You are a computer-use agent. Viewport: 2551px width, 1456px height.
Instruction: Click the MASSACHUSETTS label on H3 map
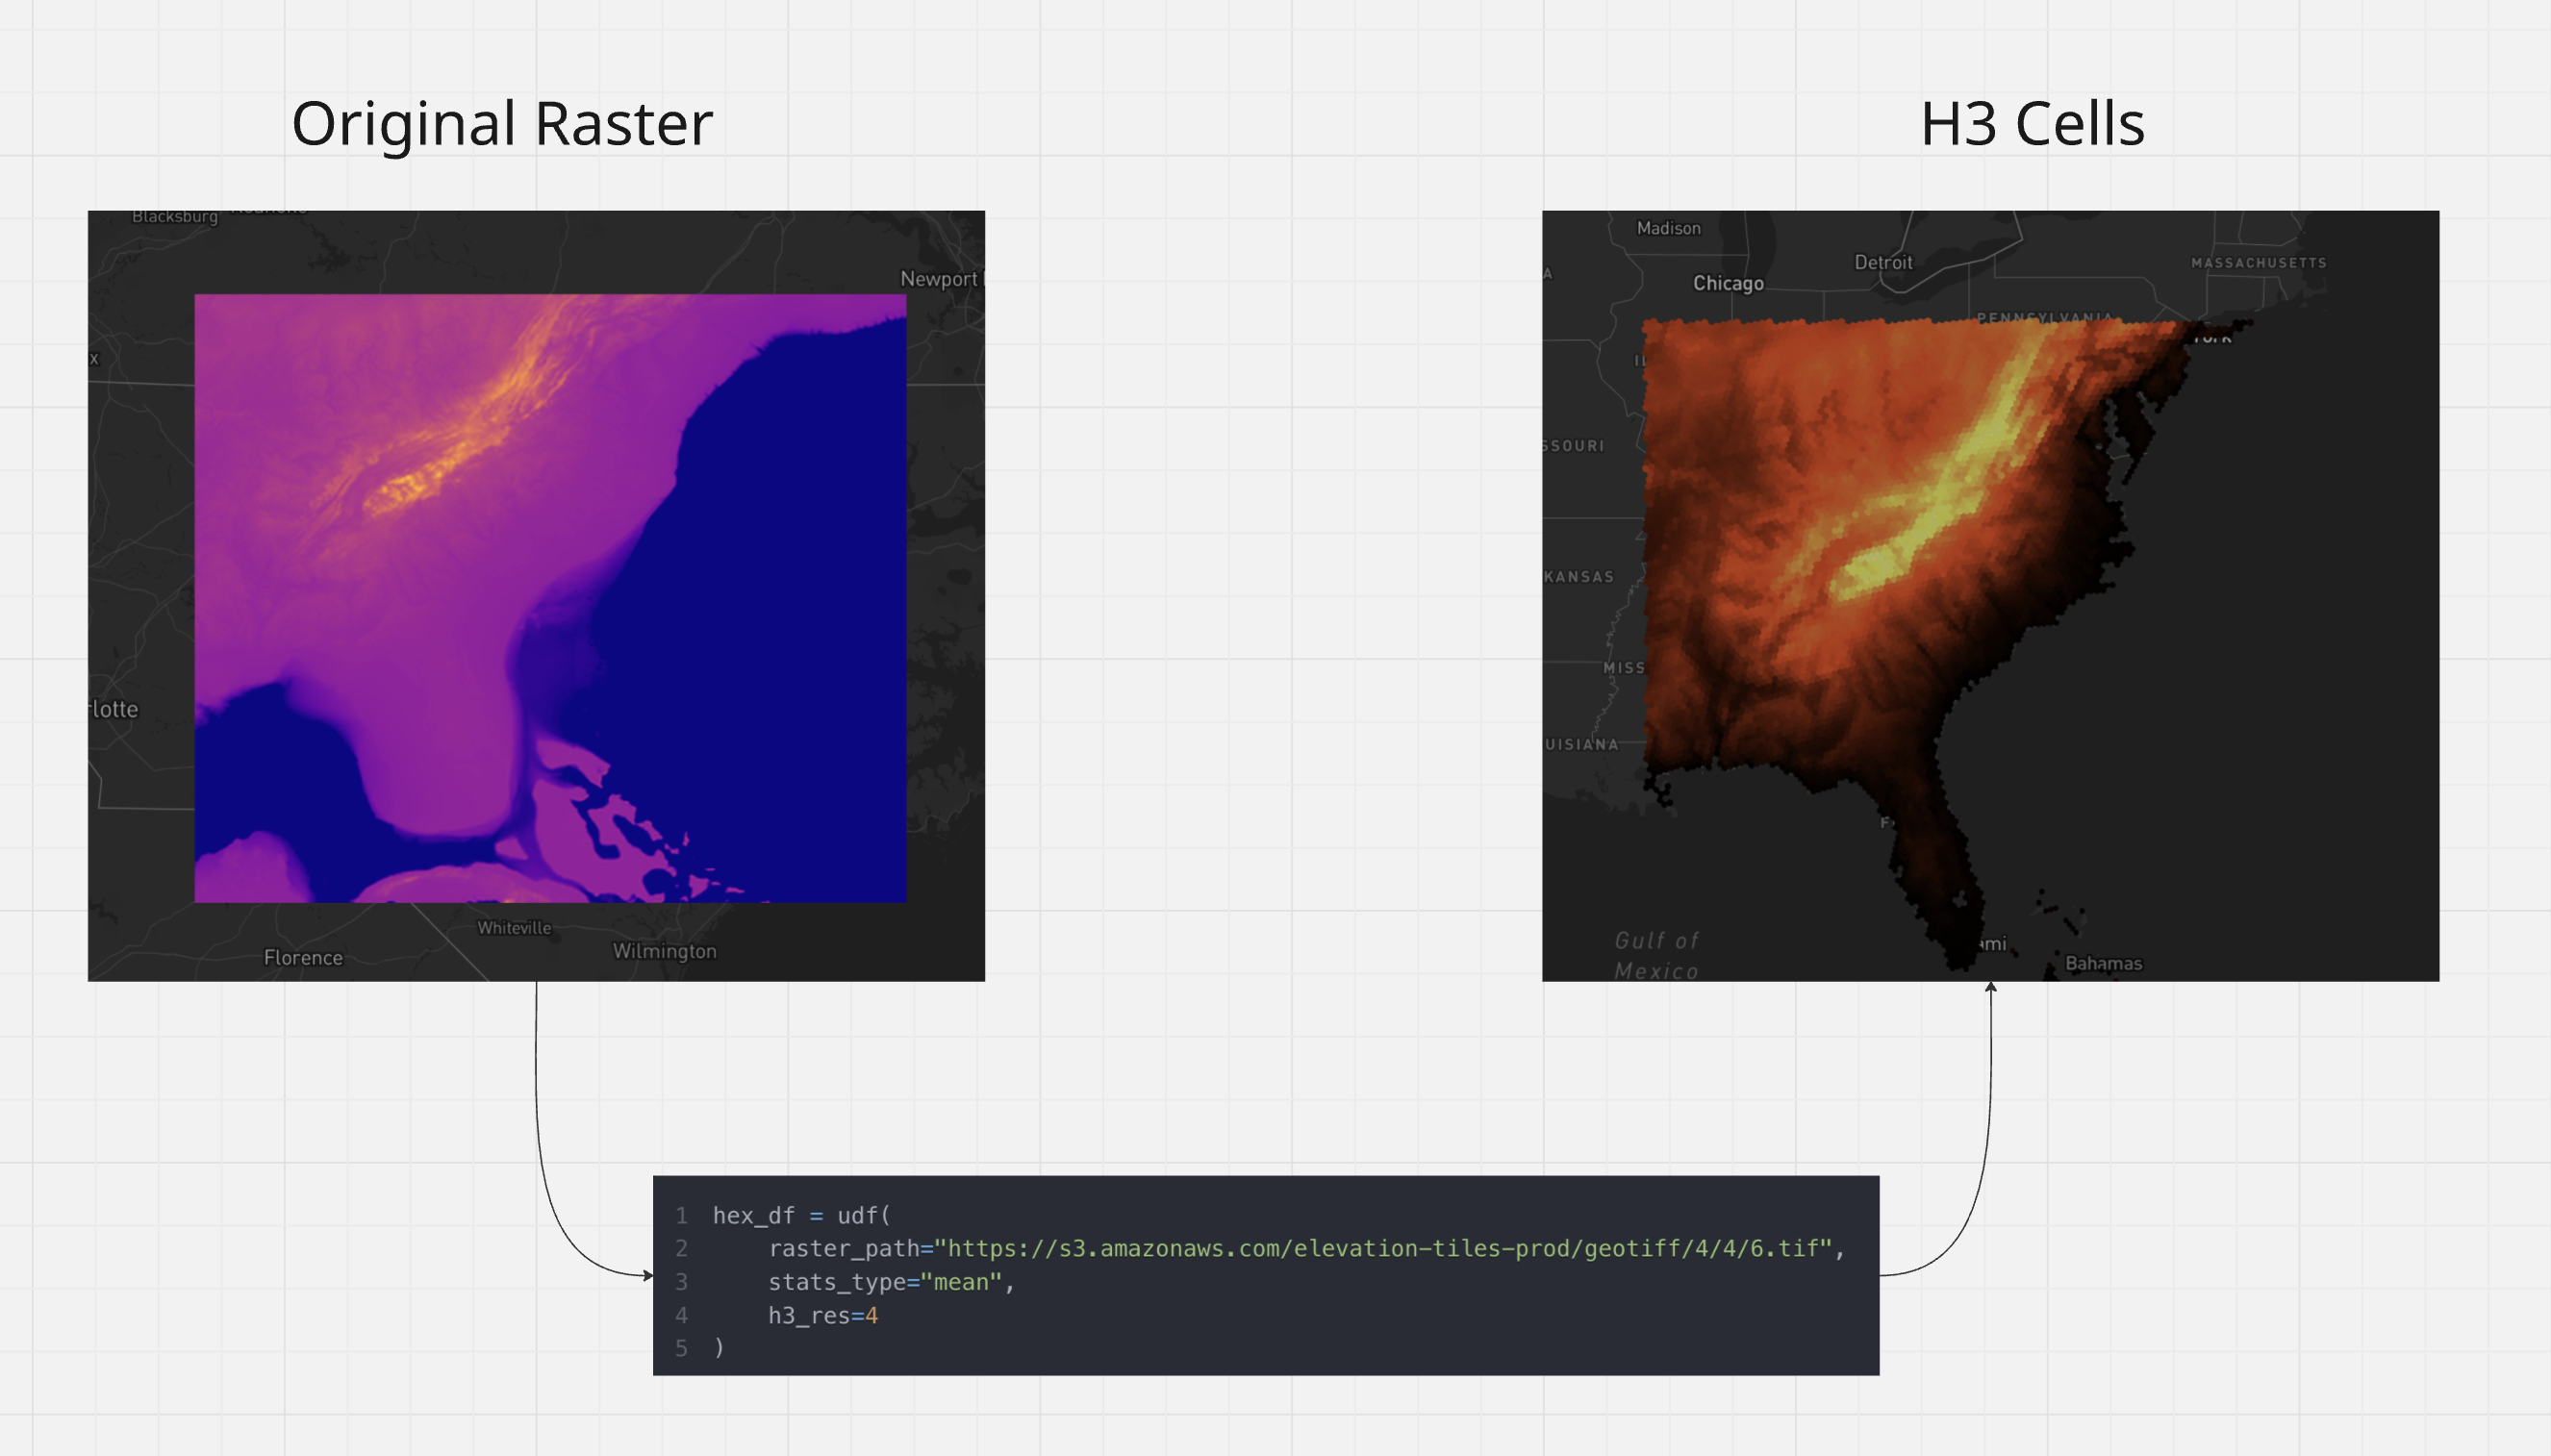(x=2258, y=262)
